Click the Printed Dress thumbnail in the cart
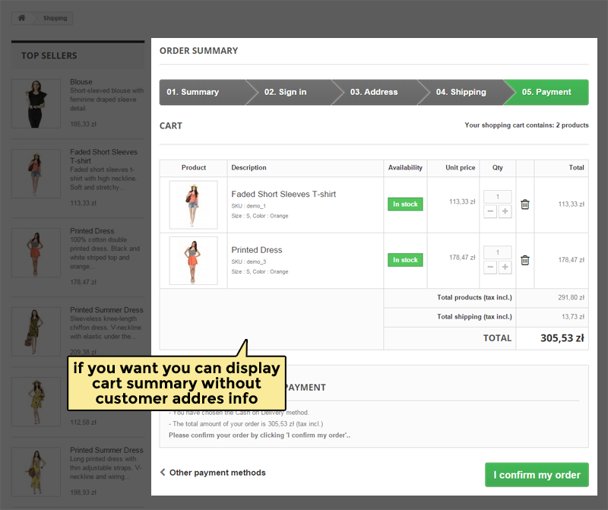The height and width of the screenshot is (510, 608). pyautogui.click(x=193, y=259)
